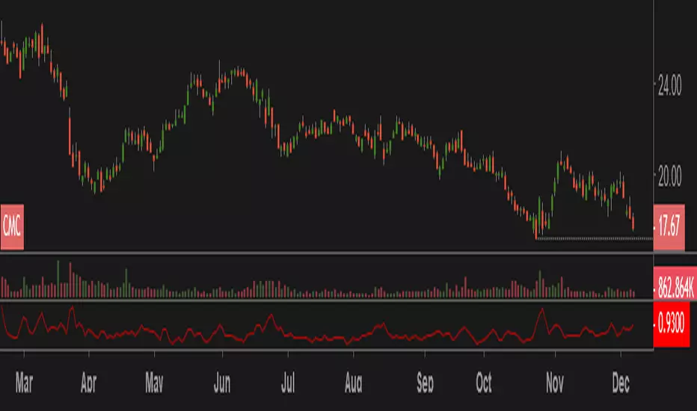The image size is (697, 411).
Task: Select the 0.9300 indicator value label
Action: click(x=672, y=324)
